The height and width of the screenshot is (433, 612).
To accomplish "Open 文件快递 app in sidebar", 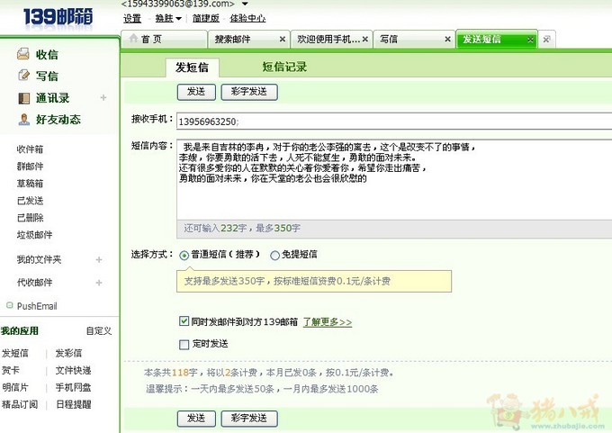I will click(73, 370).
